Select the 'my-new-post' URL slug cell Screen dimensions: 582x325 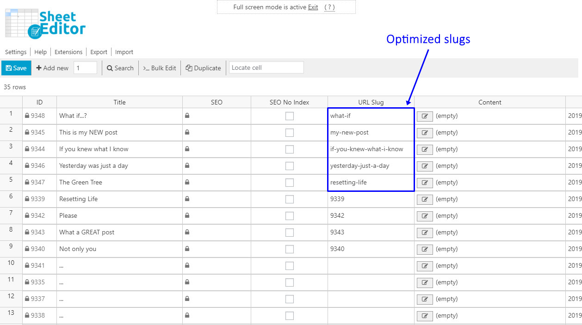(371, 133)
